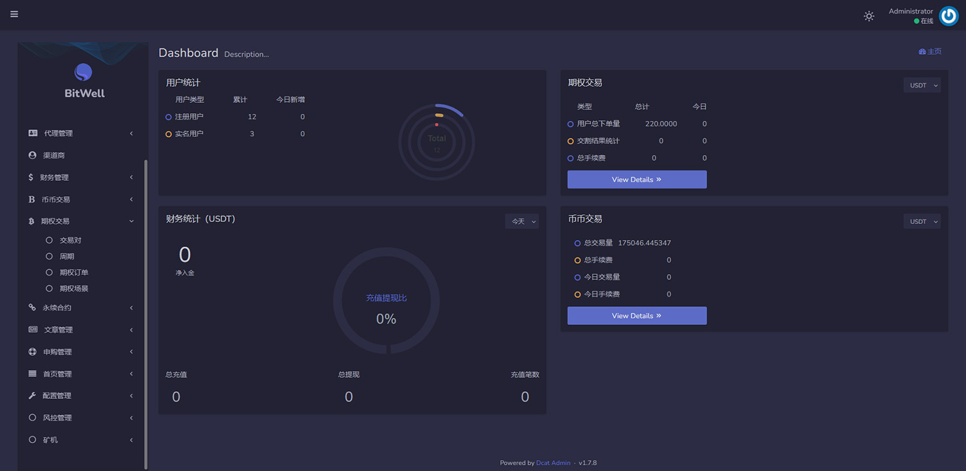Toggle the 总手续费 marker in 币币交易
The width and height of the screenshot is (966, 471).
coord(578,261)
